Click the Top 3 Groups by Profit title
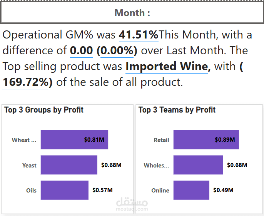Image resolution: width=264 pixels, height=216 pixels. [44, 110]
